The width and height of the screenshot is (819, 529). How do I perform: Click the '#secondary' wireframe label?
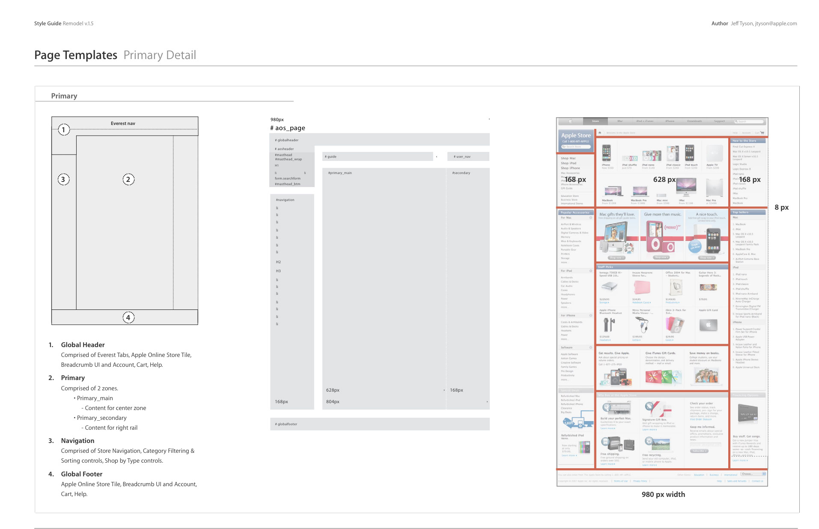461,173
